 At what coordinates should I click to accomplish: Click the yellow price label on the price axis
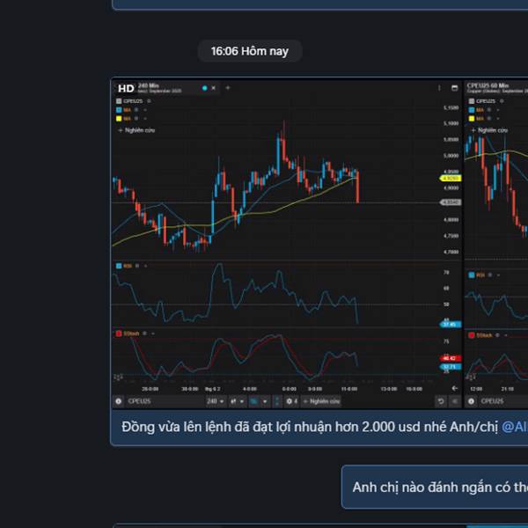point(451,178)
